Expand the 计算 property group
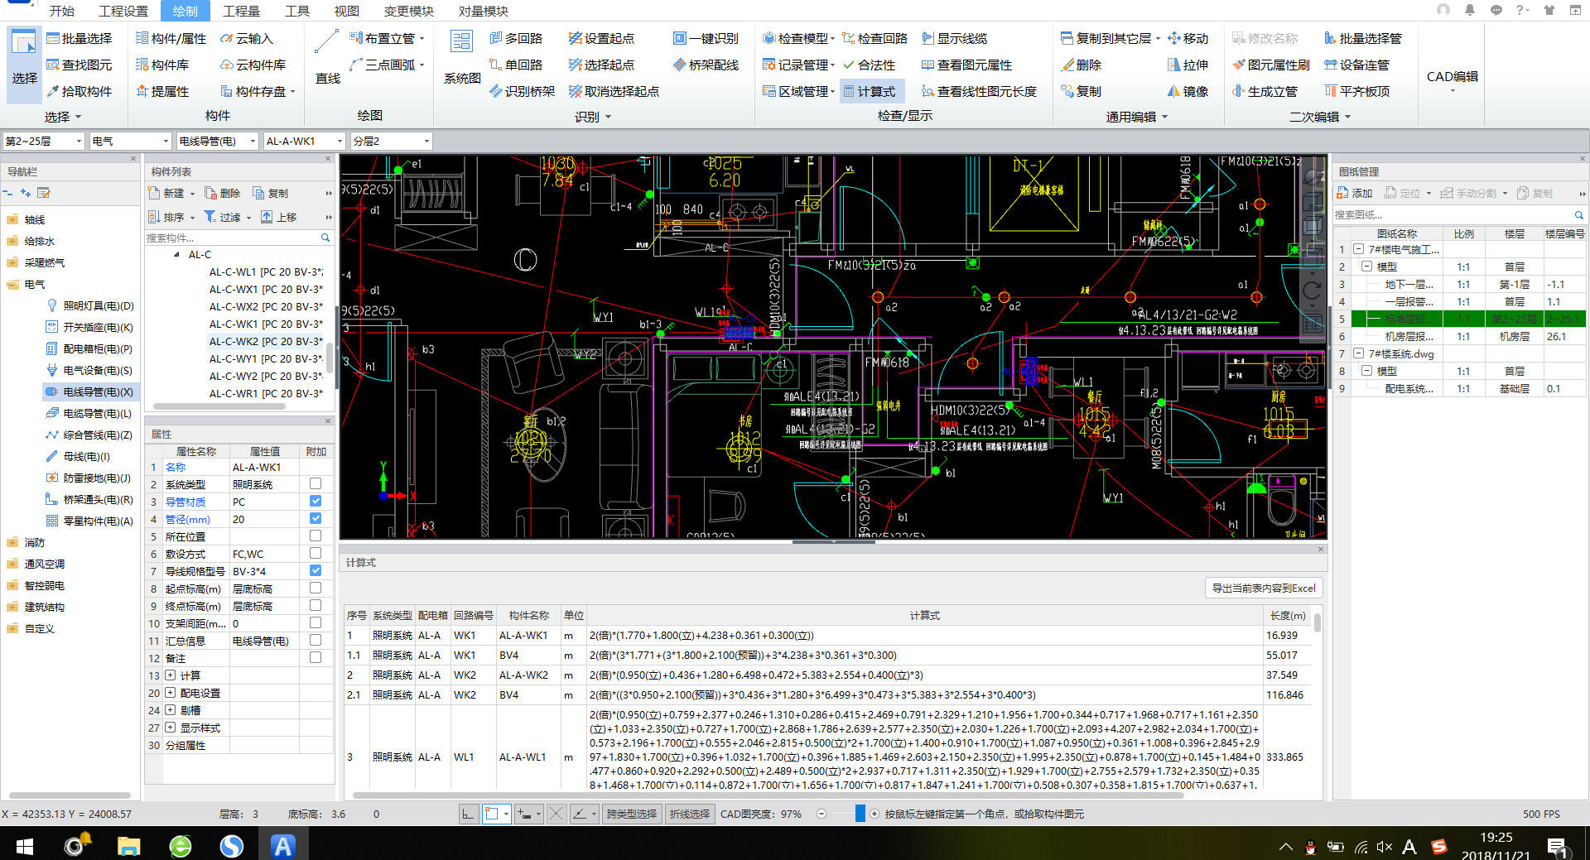The image size is (1590, 860). pos(170,675)
